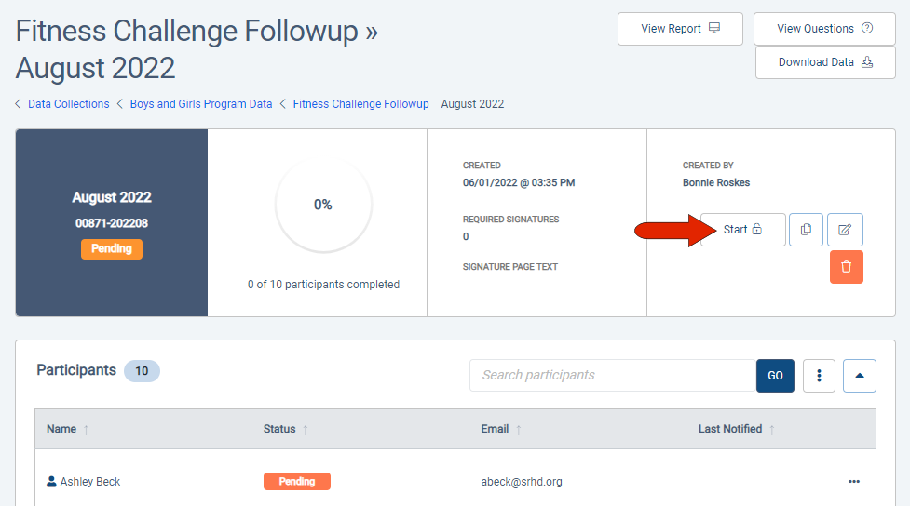
Task: Open Ashley Beck row ellipsis menu
Action: [854, 482]
